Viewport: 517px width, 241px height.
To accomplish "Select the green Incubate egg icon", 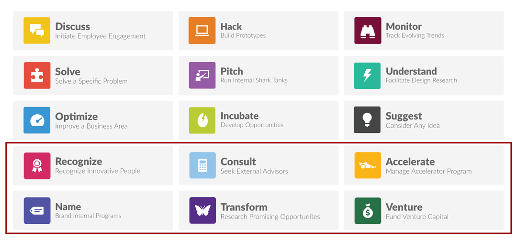I will coord(202,120).
